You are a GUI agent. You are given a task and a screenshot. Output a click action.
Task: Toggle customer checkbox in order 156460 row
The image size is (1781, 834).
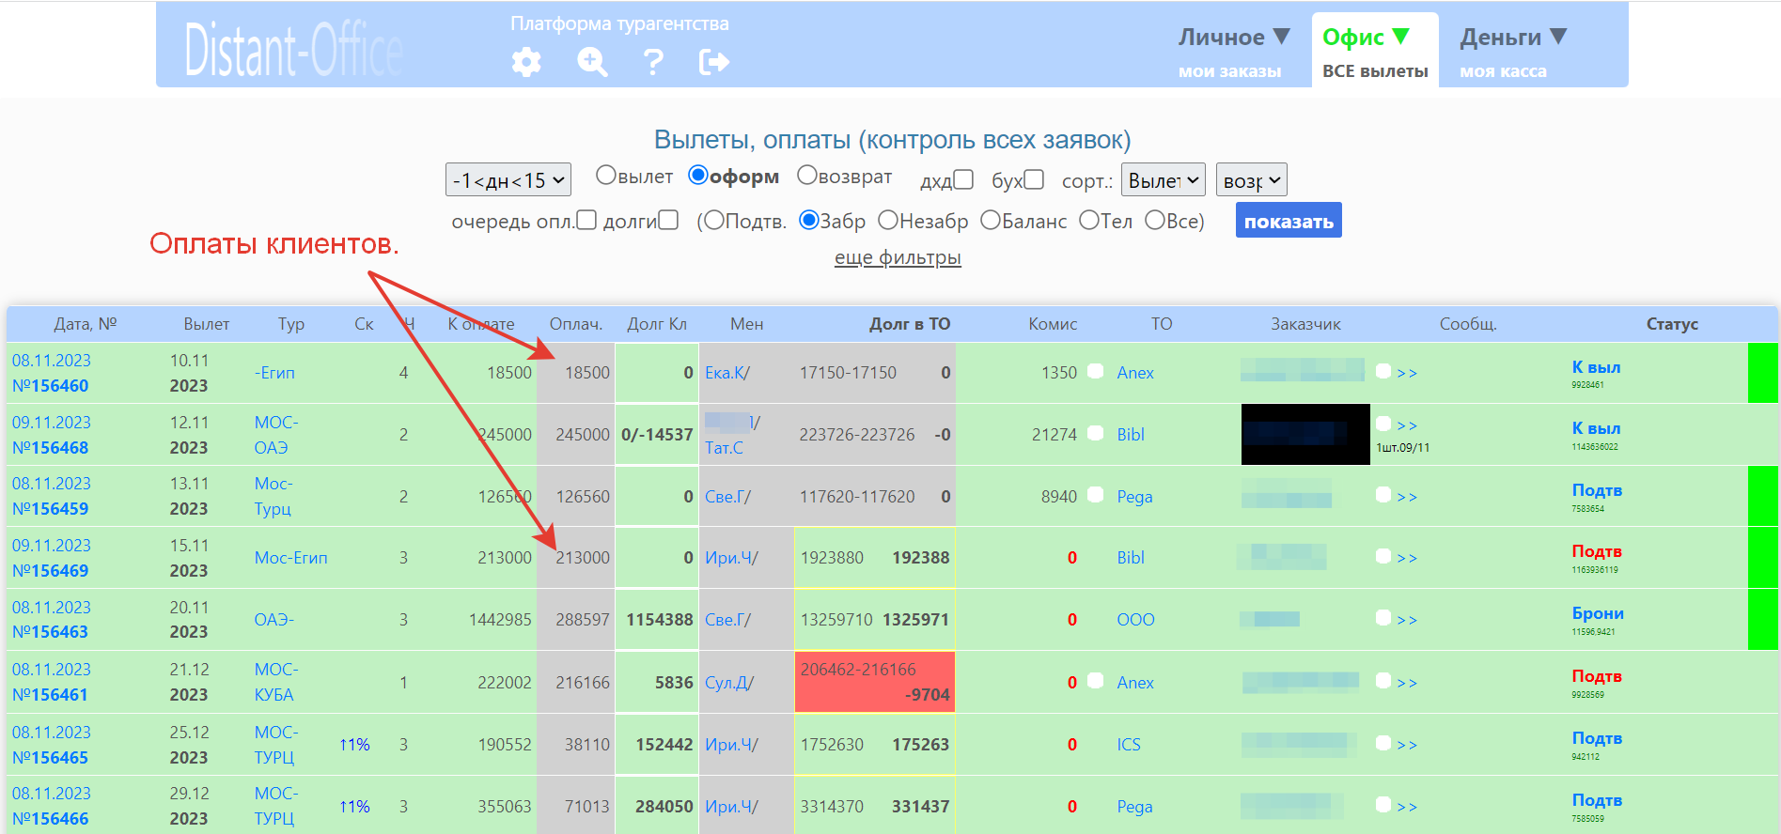pos(1383,371)
